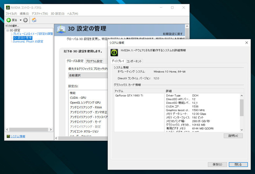The width and height of the screenshot is (255, 174).
Task: Click the details list scrollbar thumb
Action: [x=242, y=108]
